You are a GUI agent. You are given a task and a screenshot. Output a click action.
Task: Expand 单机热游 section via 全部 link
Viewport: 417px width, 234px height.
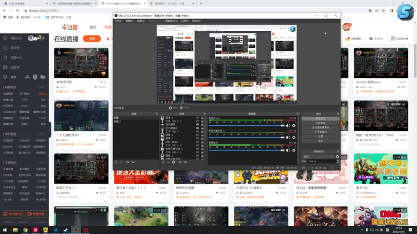pos(42,134)
